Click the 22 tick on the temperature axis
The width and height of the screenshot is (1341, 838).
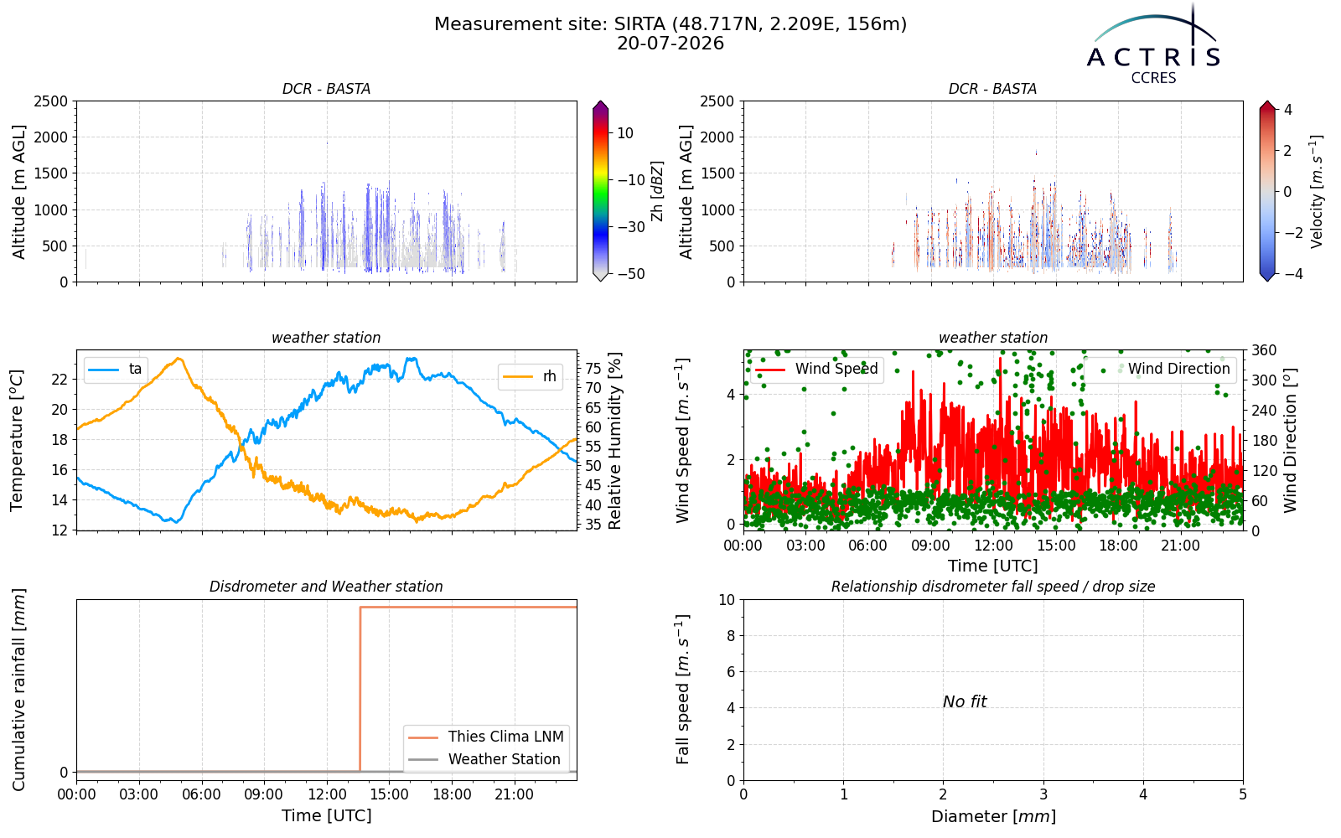coord(60,380)
